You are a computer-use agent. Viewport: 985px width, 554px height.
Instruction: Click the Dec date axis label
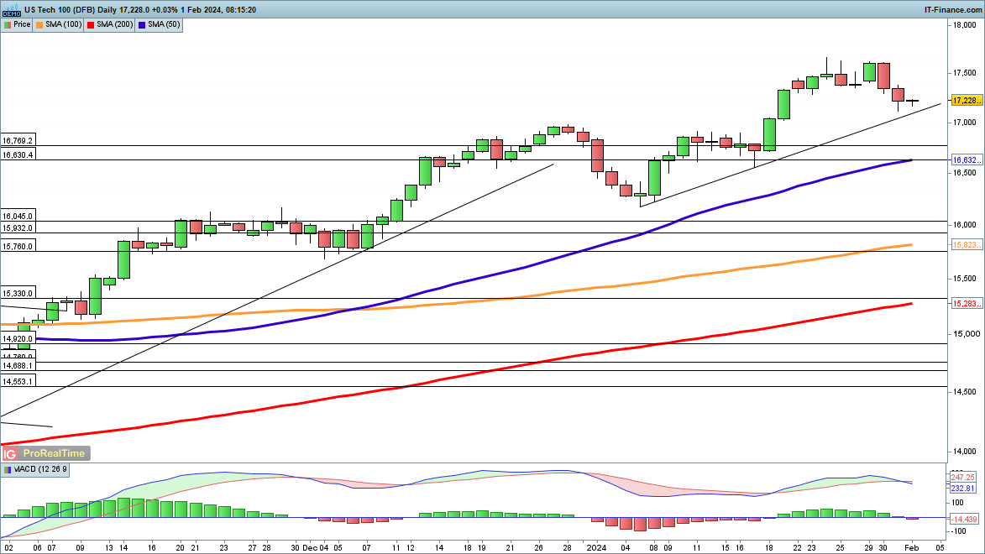pos(309,548)
